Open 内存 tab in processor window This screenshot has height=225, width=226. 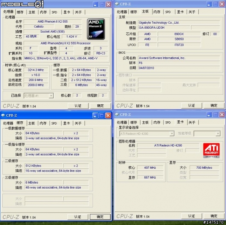coord(43,12)
